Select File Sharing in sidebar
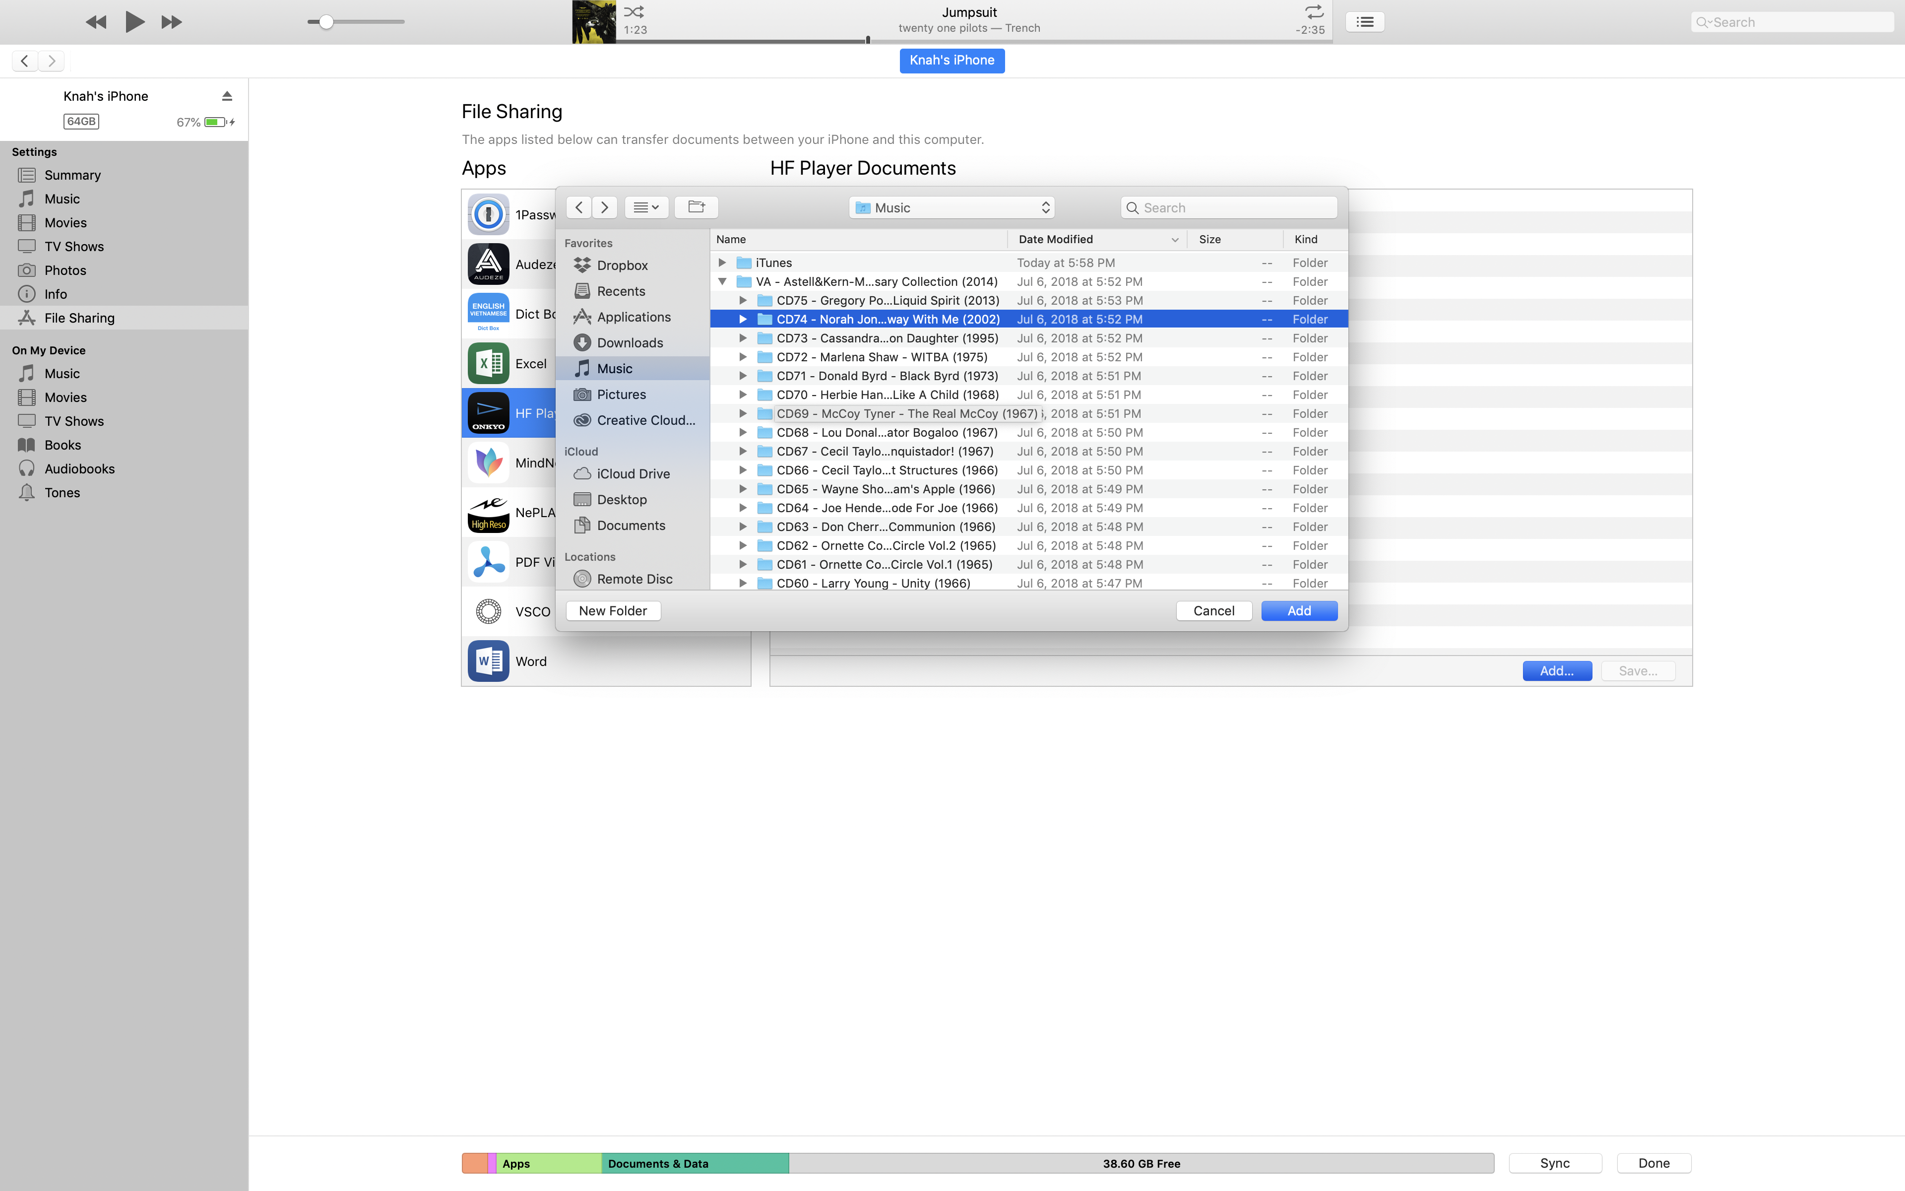The image size is (1905, 1191). (x=124, y=318)
